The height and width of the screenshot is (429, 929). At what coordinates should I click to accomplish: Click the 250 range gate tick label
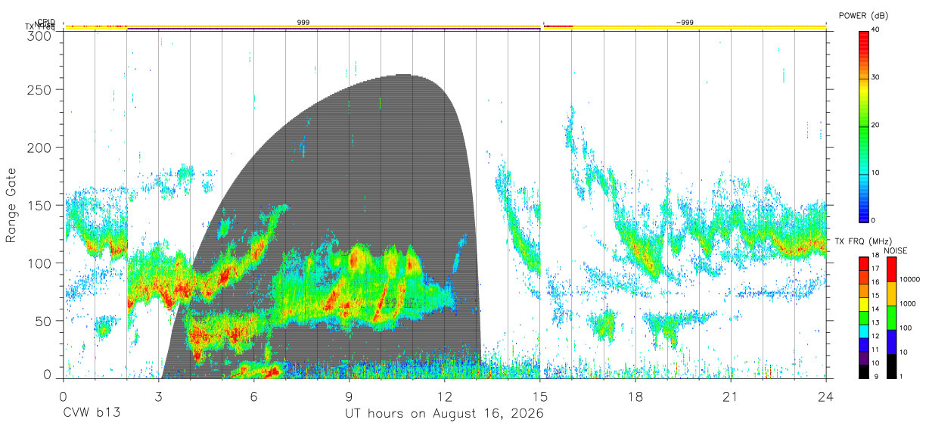[x=40, y=90]
